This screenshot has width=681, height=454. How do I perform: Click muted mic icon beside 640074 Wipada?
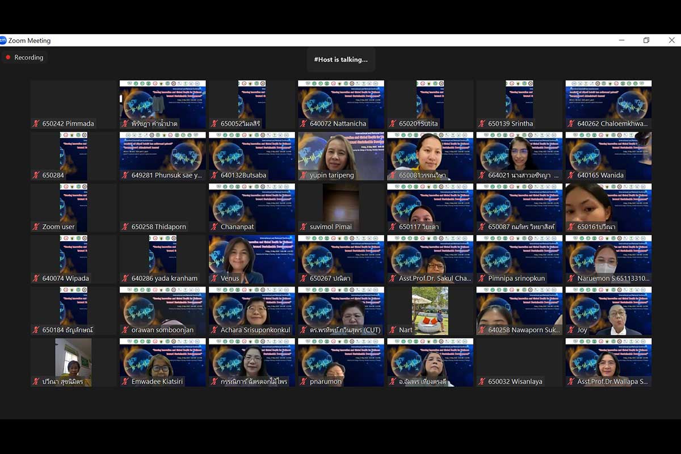[36, 279]
